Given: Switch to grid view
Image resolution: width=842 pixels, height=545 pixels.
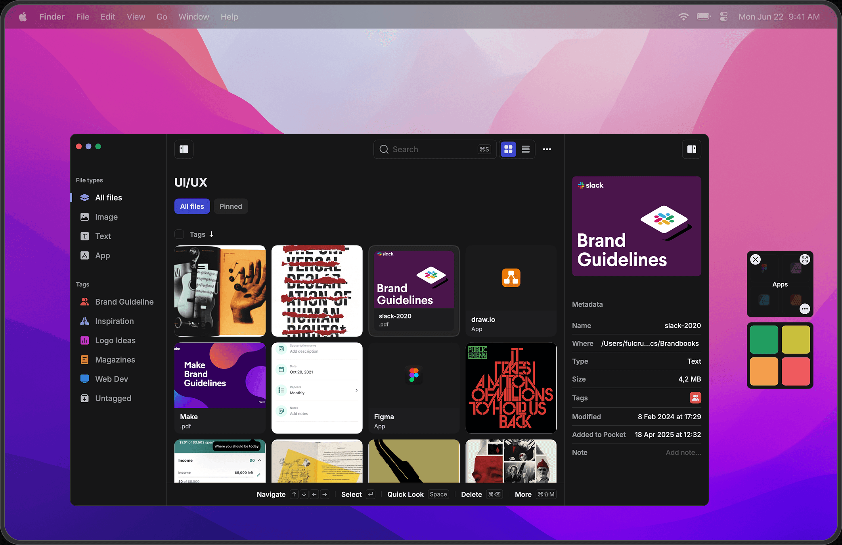Looking at the screenshot, I should 508,149.
